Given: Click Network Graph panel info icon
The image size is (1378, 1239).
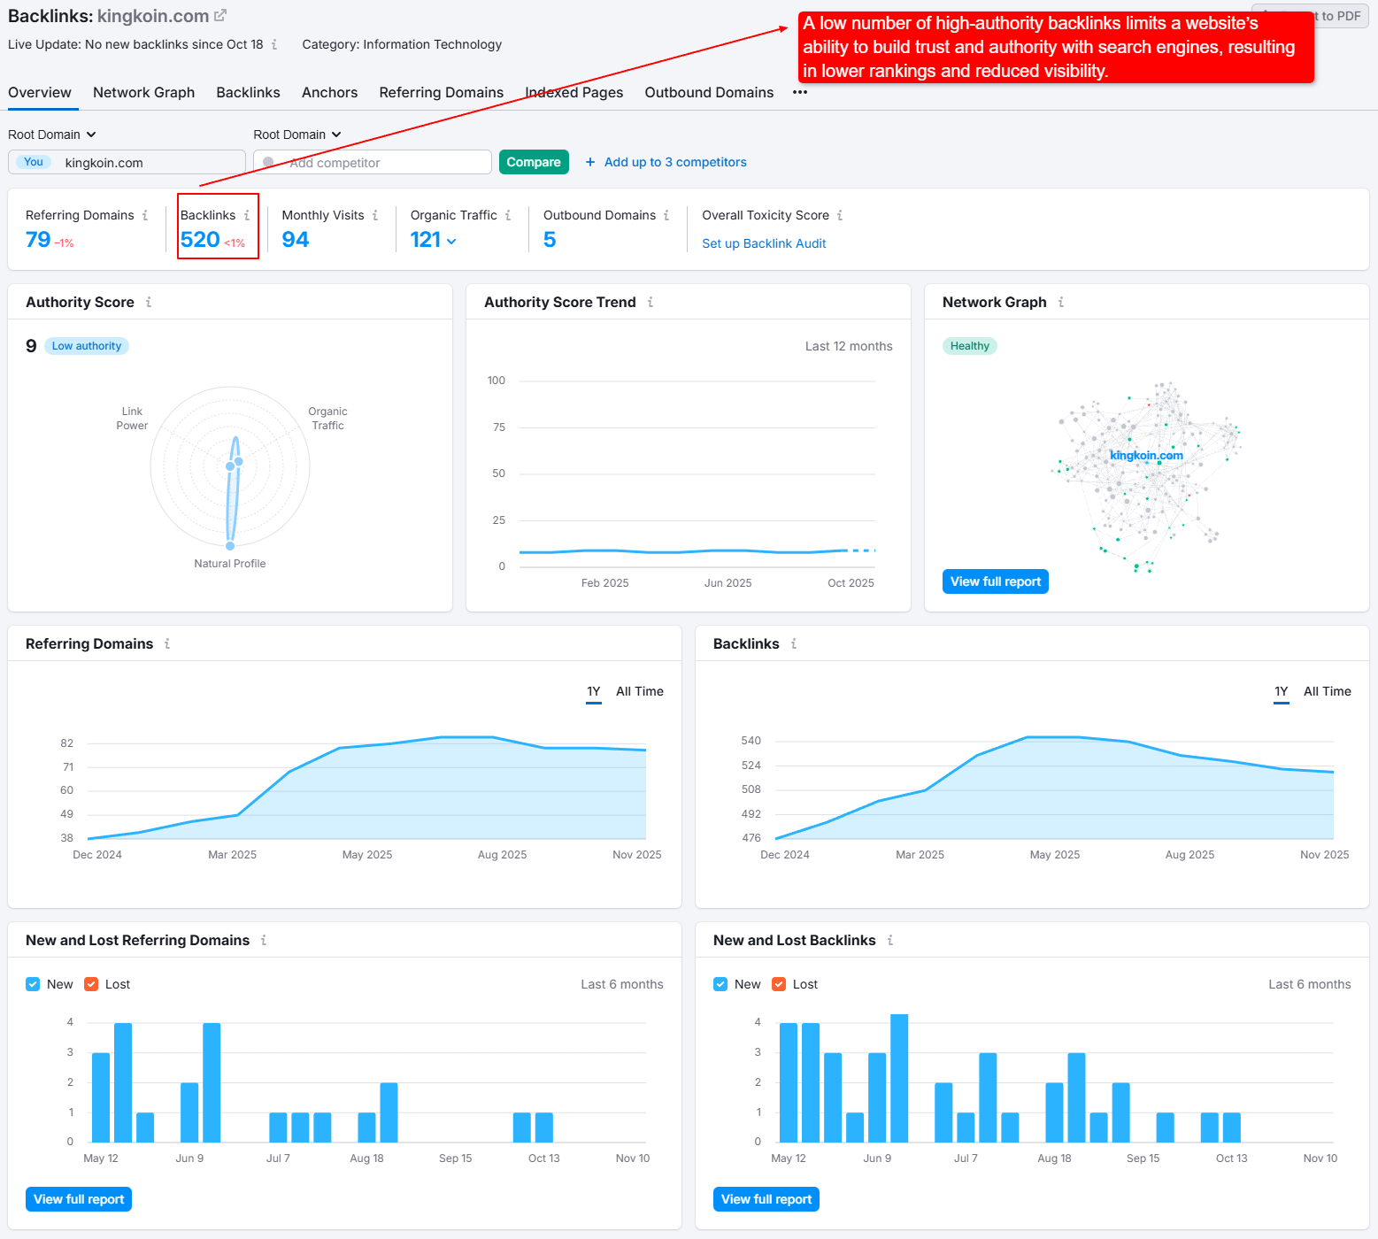Looking at the screenshot, I should coord(1061,302).
